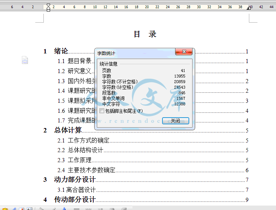Click page number 9 of TOC entry 4
Viewport: 276px width, 210px height.
click(x=247, y=200)
